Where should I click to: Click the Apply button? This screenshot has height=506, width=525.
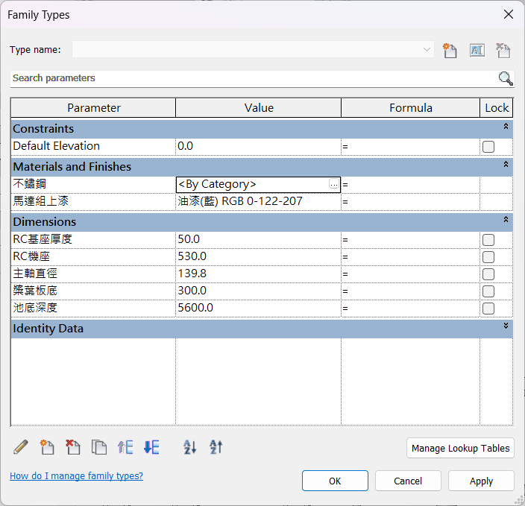pyautogui.click(x=481, y=481)
